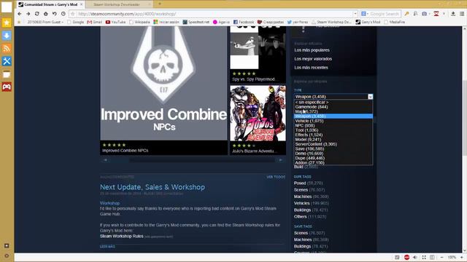Open the Type dropdown arrow showing Weapon
The height and width of the screenshot is (262, 467).
pyautogui.click(x=370, y=97)
